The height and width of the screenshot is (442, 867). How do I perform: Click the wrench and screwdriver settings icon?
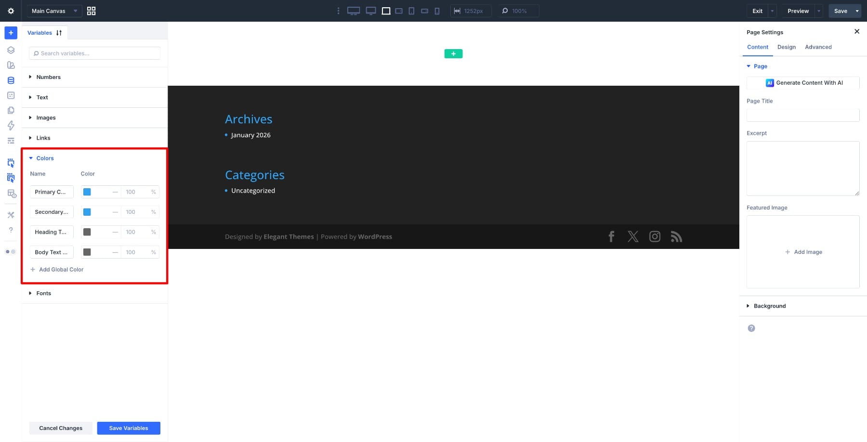tap(11, 214)
